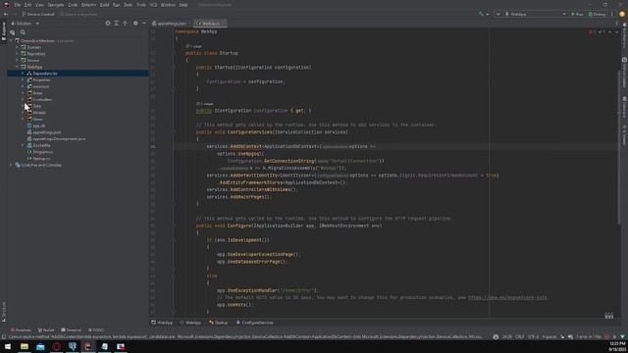
Task: Click the orange user avatar icon
Action: click(x=622, y=14)
